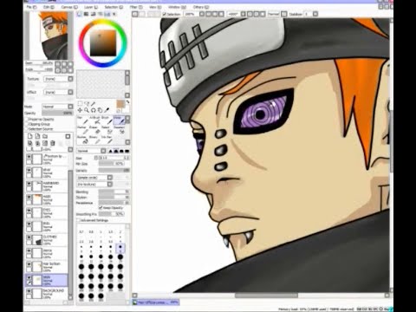Image resolution: width=416 pixels, height=312 pixels.
Task: Open the Effect dropdown
Action: click(59, 92)
